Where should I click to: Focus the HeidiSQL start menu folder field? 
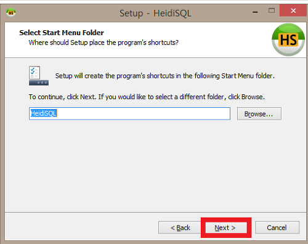(129, 113)
